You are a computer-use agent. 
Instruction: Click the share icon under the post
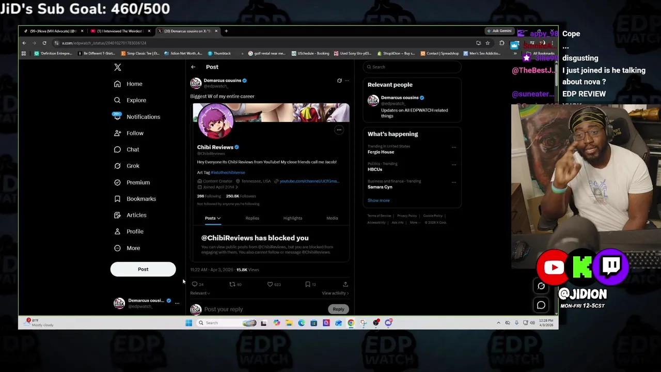(345, 284)
